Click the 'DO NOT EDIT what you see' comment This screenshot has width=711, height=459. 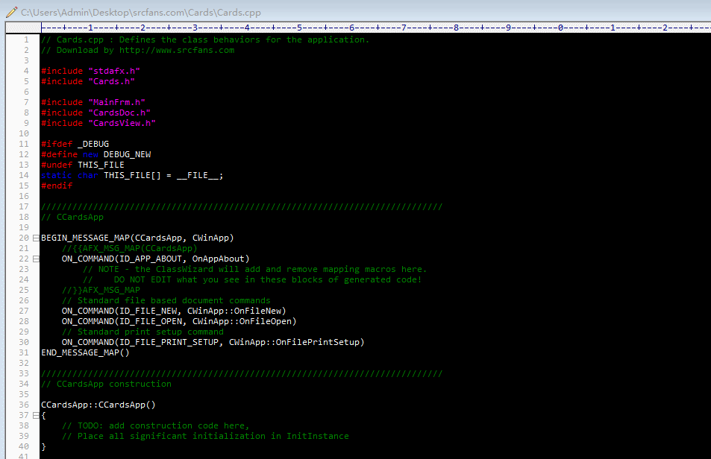(x=252, y=279)
